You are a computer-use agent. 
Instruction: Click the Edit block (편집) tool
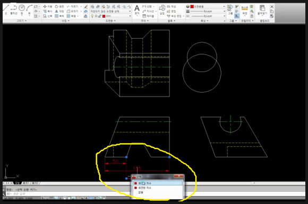[172, 11]
